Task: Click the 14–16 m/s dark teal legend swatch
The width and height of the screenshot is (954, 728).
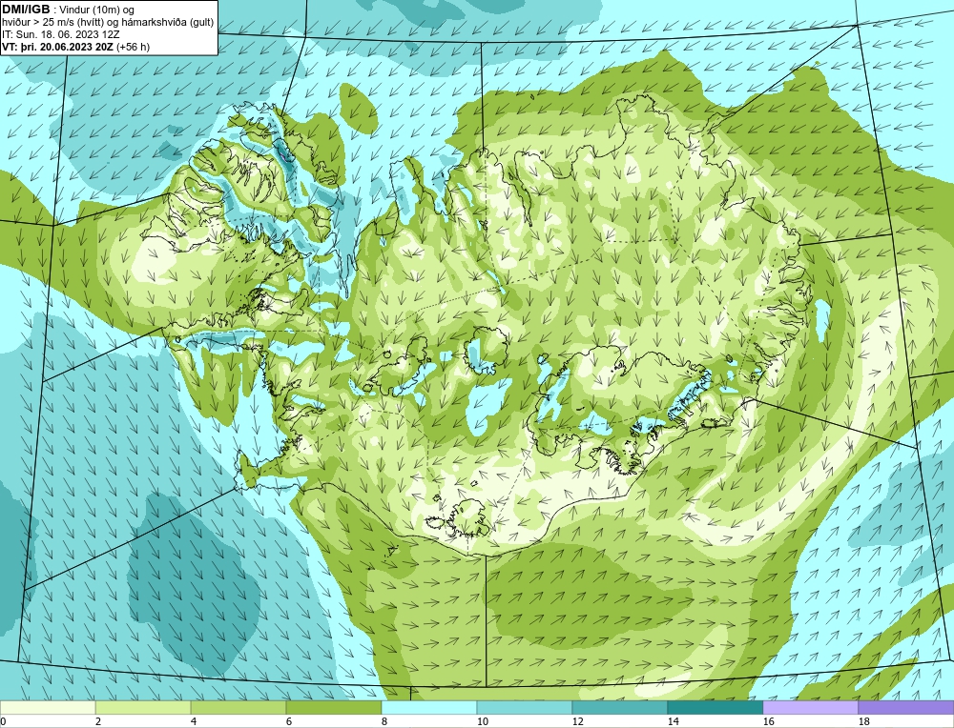Action: [x=715, y=707]
